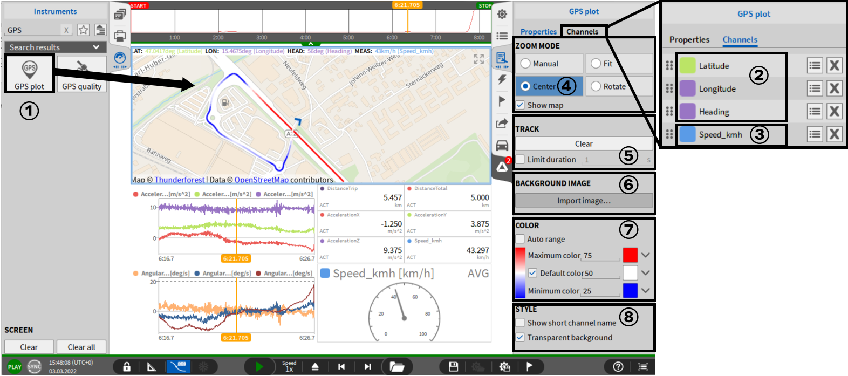Switch to the Channels tab
The width and height of the screenshot is (848, 376).
click(582, 32)
